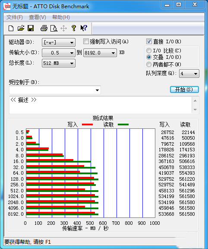Open the 查看(V) menu
Screen dimensions: 208x249
[x=38, y=17]
